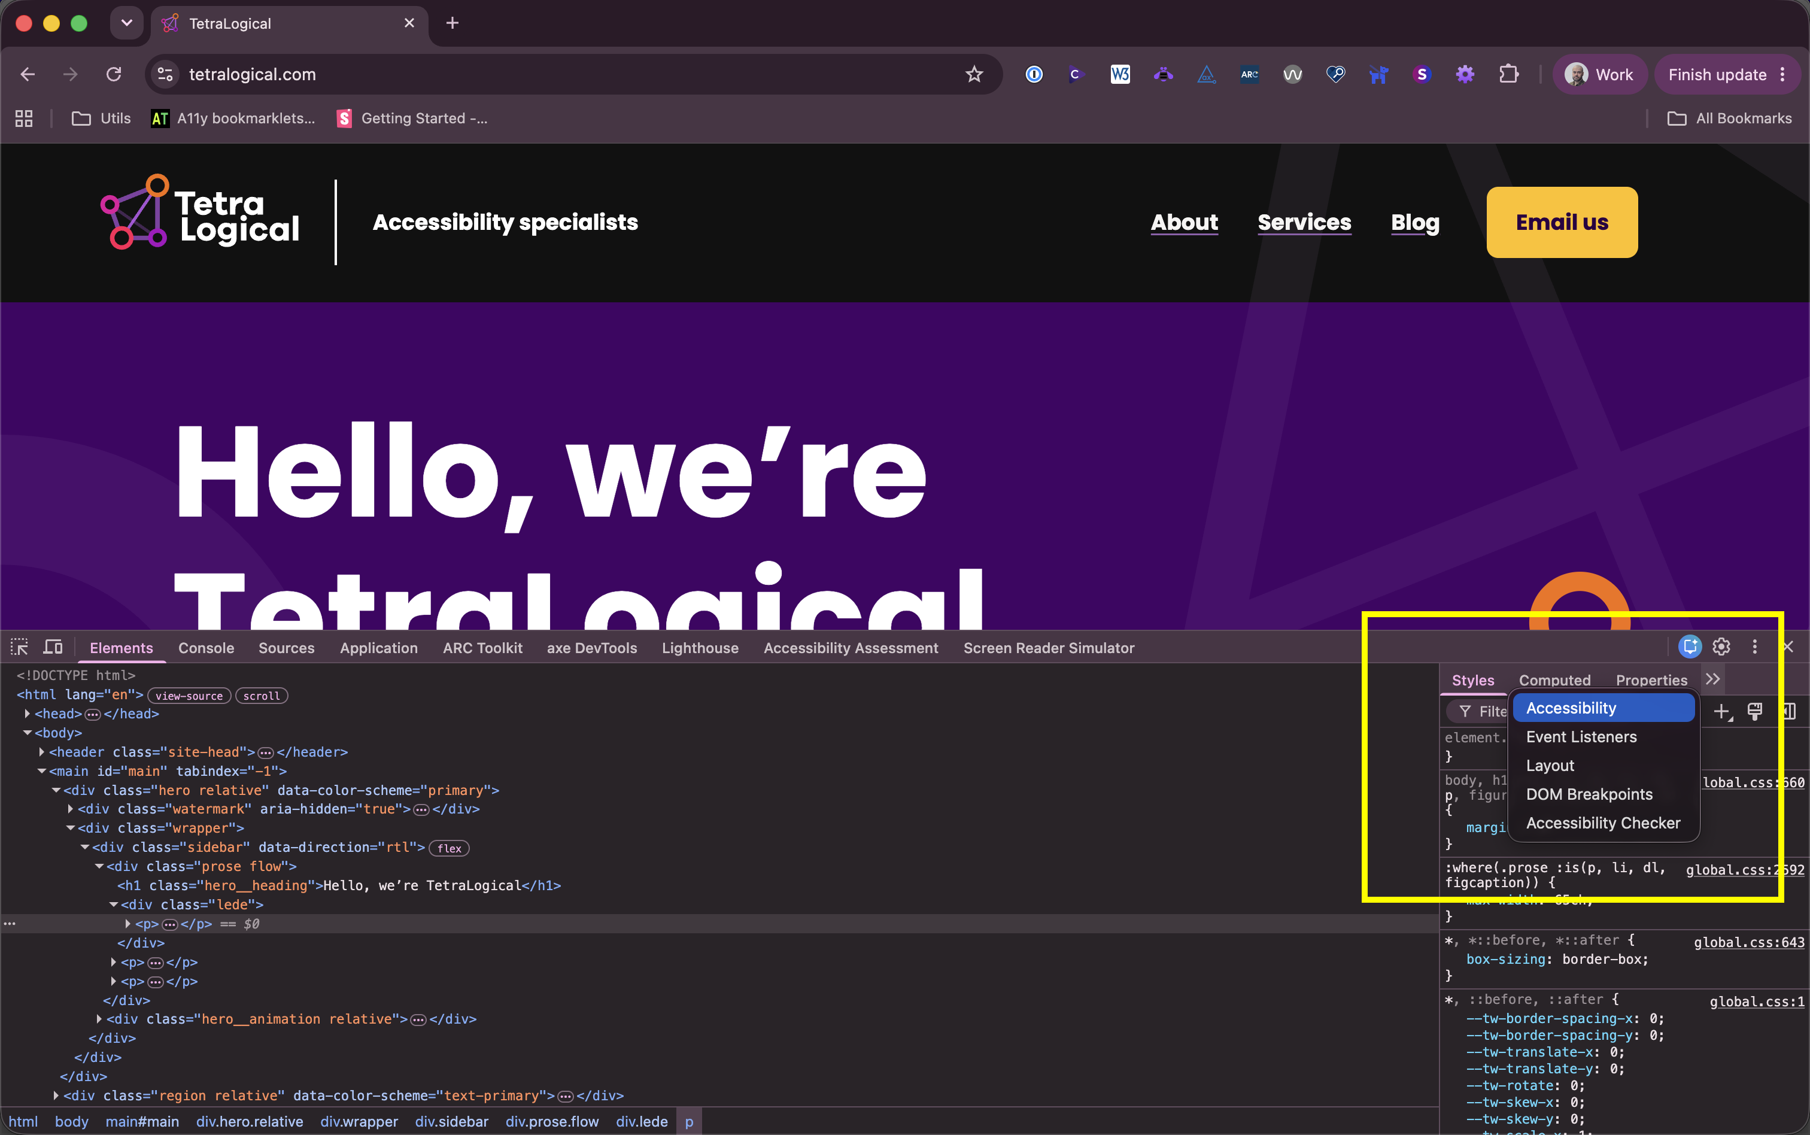The width and height of the screenshot is (1810, 1135).
Task: Open the axe DevTools tab
Action: click(x=592, y=648)
